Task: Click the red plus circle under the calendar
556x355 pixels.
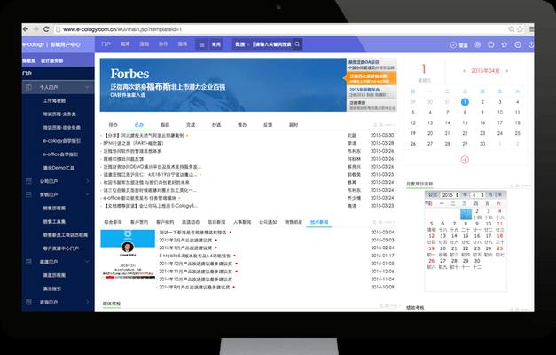Action: click(465, 160)
